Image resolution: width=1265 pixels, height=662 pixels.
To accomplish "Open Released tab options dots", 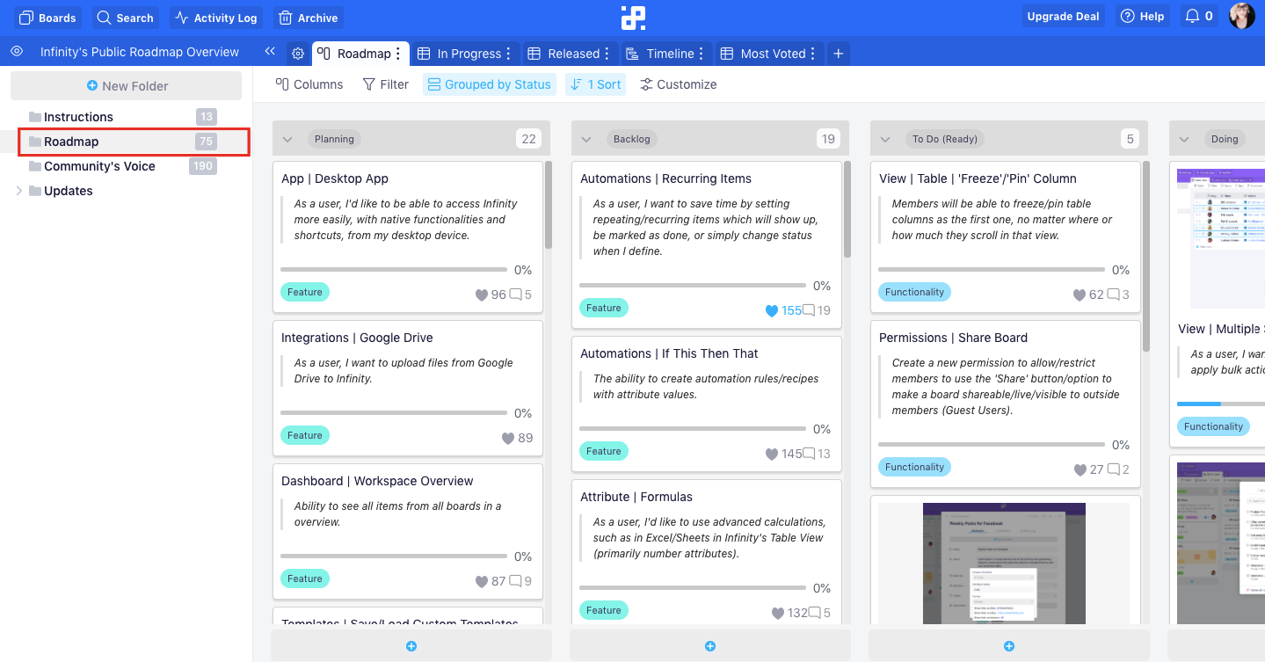I will click(x=607, y=54).
